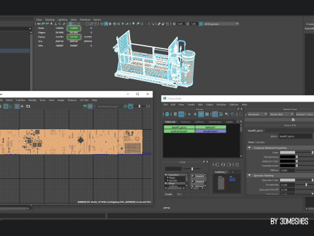Switch to Hypershade Utilities tab
This screenshot has height=236, width=314.
coord(200,122)
